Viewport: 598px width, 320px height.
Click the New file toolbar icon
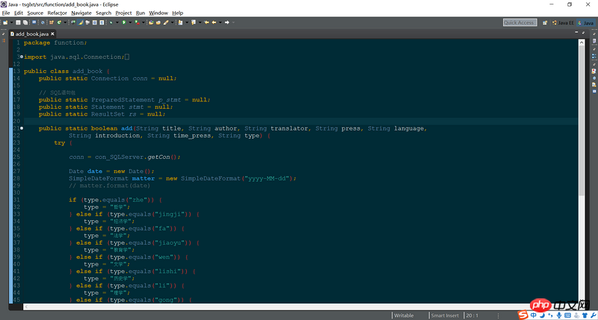7,22
